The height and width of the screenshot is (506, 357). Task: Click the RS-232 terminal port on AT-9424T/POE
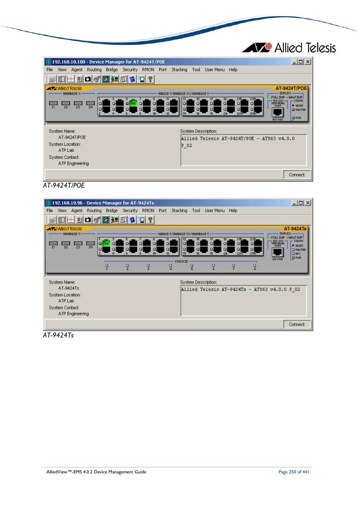click(x=278, y=112)
